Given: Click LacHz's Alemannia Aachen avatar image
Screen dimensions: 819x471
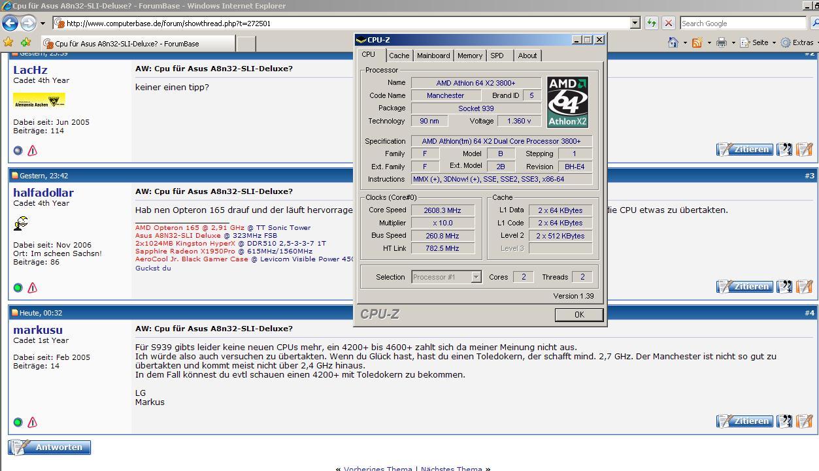Looking at the screenshot, I should tap(39, 101).
